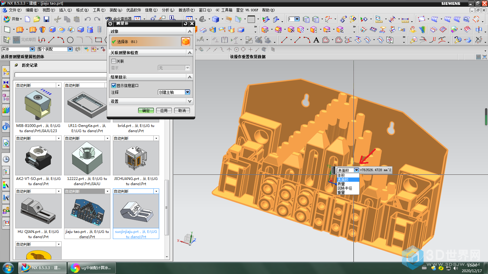The height and width of the screenshot is (274, 488).
Task: Collapse the 对象 section
Action: [x=190, y=31]
